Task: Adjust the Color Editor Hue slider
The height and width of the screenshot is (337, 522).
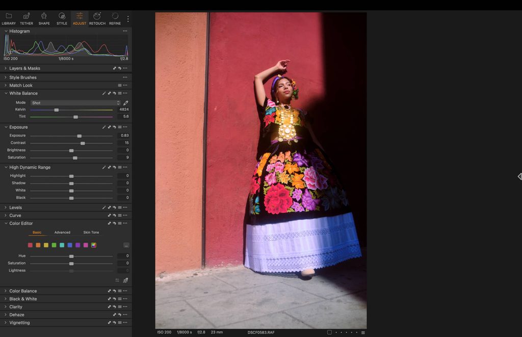Action: [x=71, y=256]
